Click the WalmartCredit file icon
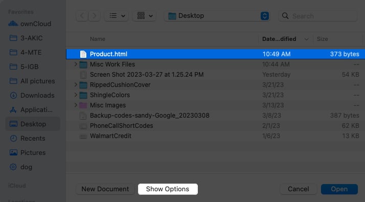This screenshot has height=202, width=365. coord(83,137)
